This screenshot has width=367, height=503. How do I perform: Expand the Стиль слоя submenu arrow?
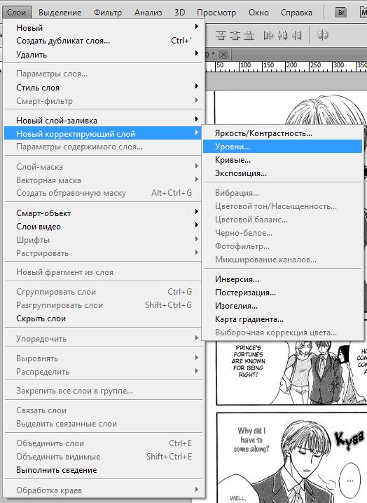pos(197,86)
